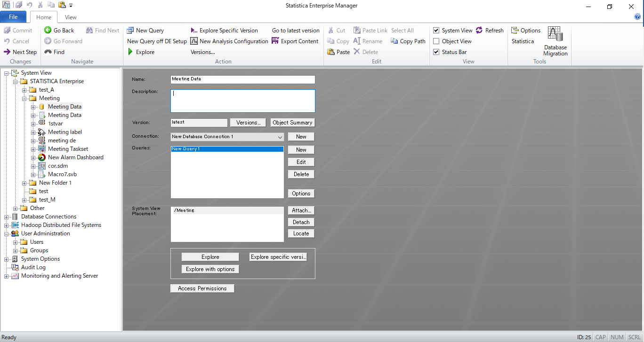The height and width of the screenshot is (342, 644).
Task: Click the query Options button
Action: point(301,194)
